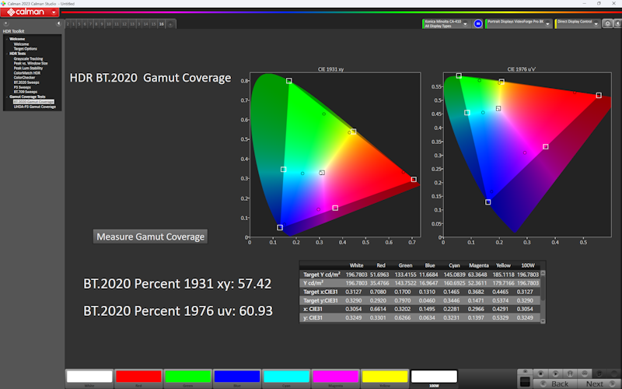Add a new page tab with plus
This screenshot has width=622, height=389.
(x=170, y=24)
